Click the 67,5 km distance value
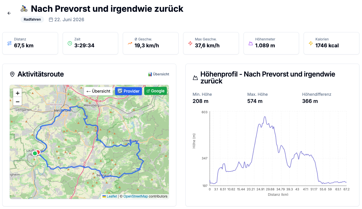The image size is (362, 209). click(x=24, y=45)
